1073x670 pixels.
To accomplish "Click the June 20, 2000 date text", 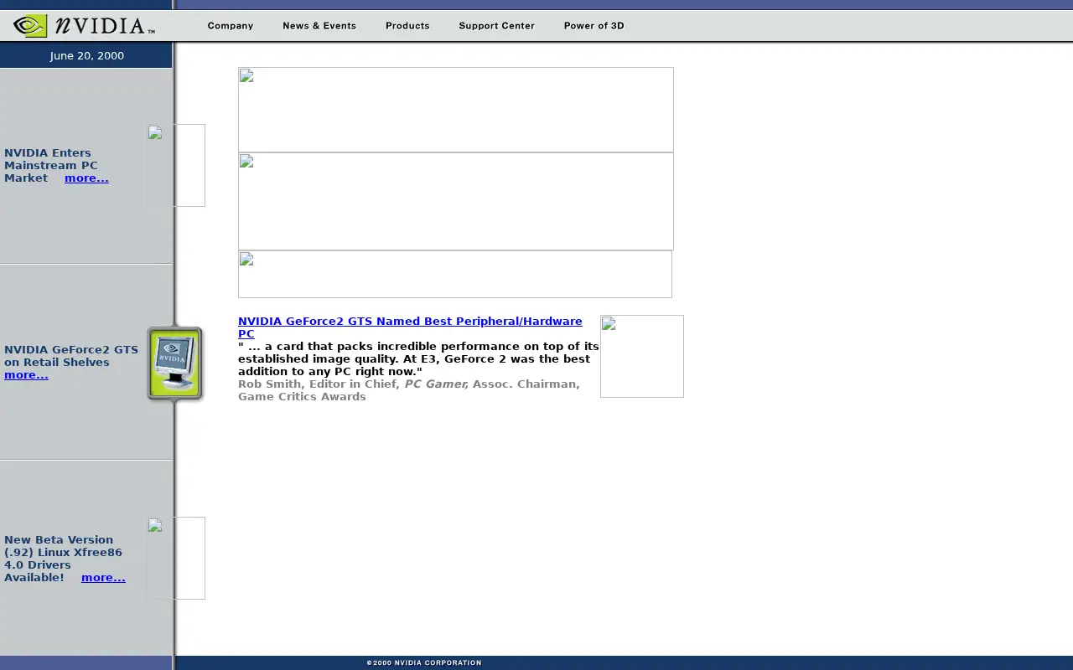I will pyautogui.click(x=86, y=56).
